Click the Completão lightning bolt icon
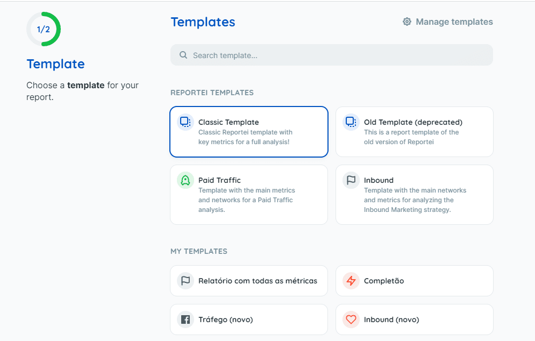535x341 pixels. click(351, 281)
